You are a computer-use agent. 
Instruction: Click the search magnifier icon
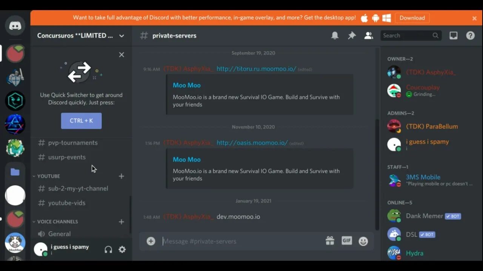435,35
